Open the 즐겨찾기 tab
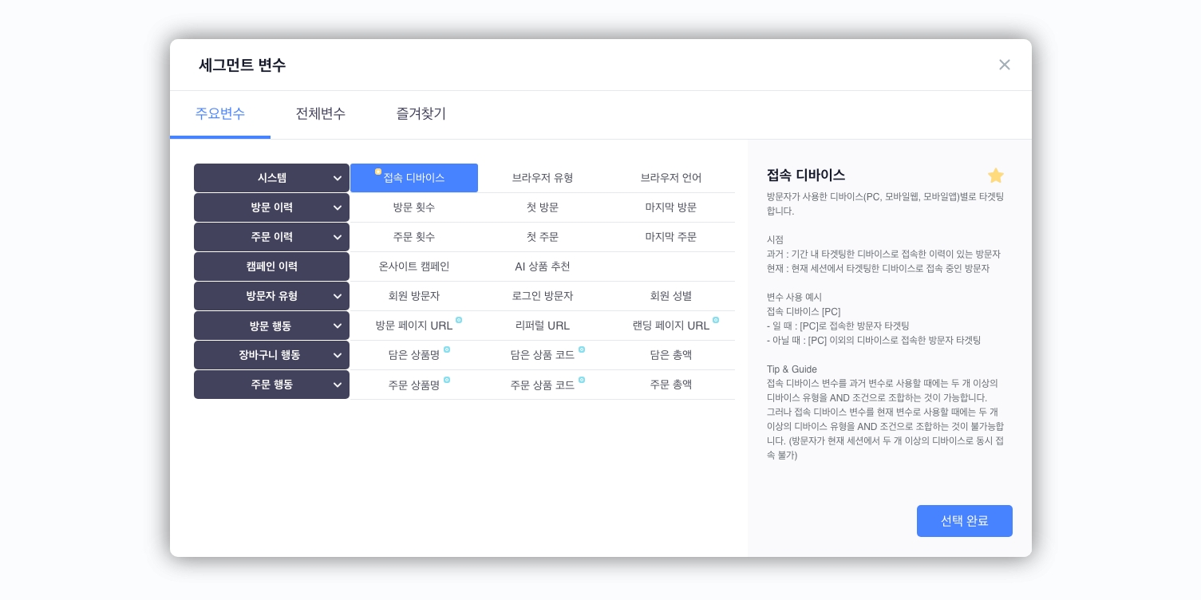The height and width of the screenshot is (600, 1201). click(x=421, y=114)
